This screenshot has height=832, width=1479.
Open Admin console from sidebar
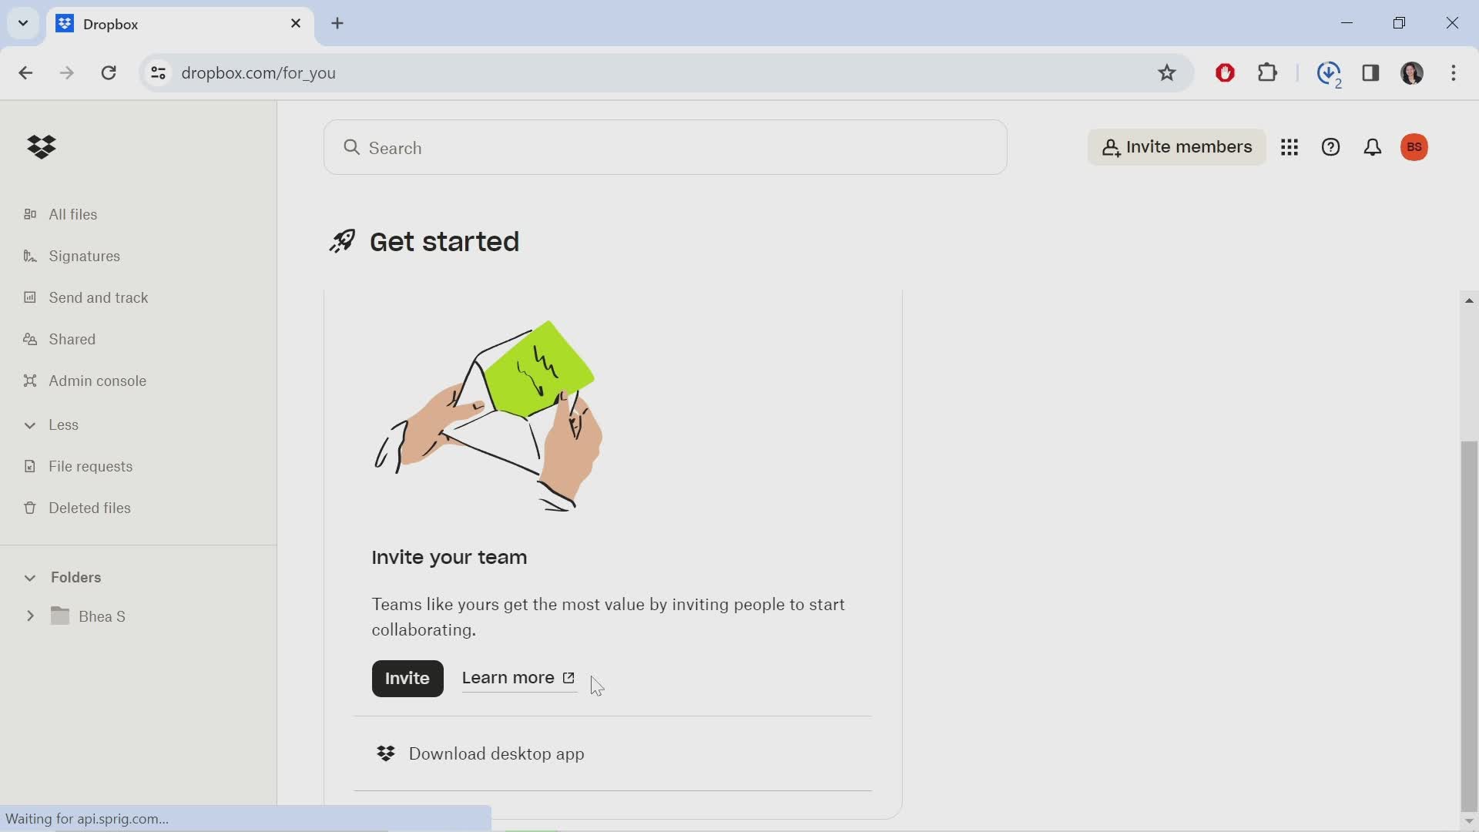(x=98, y=380)
